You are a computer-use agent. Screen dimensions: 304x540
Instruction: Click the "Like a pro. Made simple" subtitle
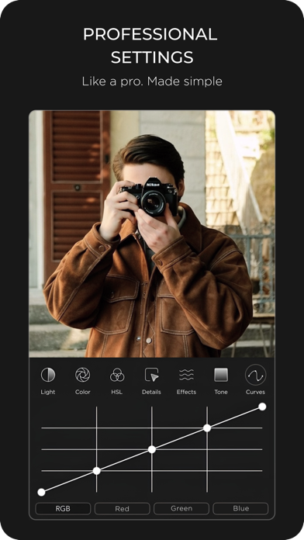152,81
